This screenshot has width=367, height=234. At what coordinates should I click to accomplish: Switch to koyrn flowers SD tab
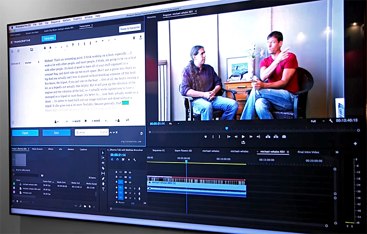pos(183,150)
